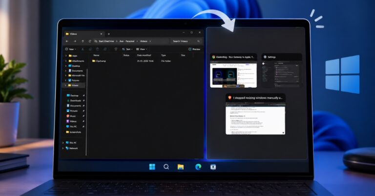Click the Delete trash icon in the toolbar
This screenshot has width=375, height=196.
116,49
